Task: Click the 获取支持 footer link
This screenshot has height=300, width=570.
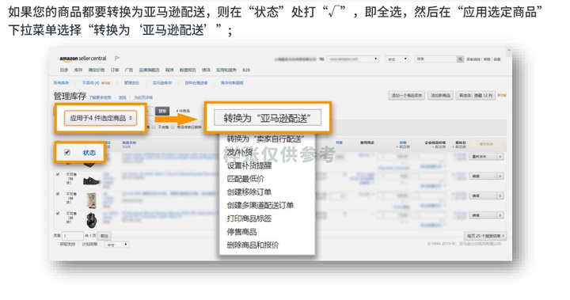Action: tap(67, 245)
